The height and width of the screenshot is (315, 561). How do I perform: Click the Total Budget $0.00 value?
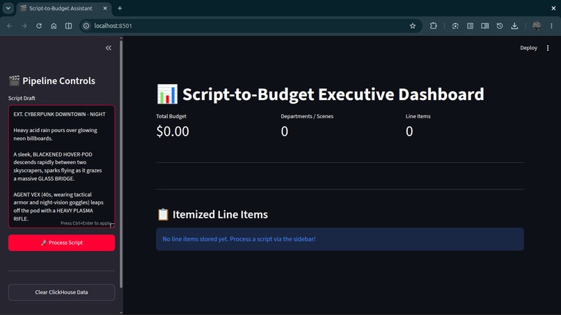pos(173,131)
